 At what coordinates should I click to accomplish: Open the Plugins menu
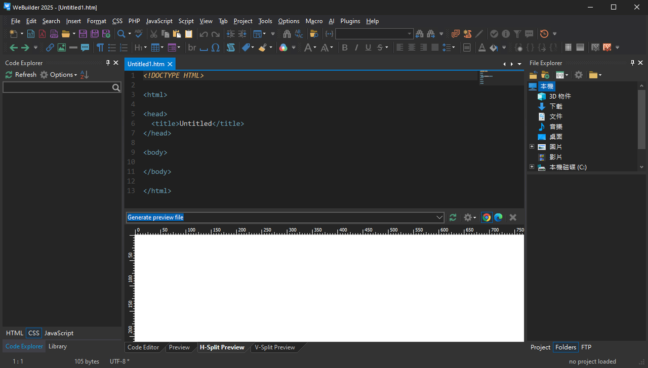point(350,21)
